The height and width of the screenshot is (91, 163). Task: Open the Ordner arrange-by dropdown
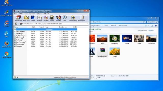tap(151, 30)
